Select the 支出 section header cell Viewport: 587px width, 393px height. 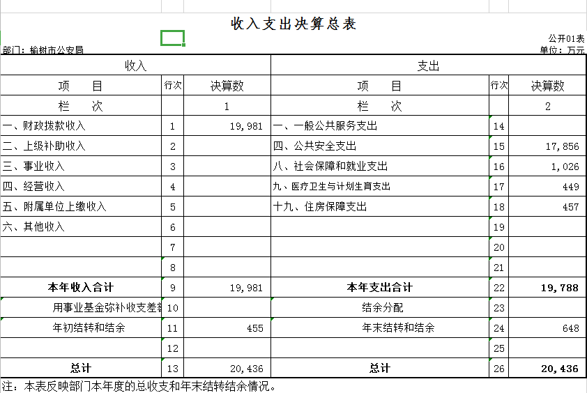pos(428,66)
